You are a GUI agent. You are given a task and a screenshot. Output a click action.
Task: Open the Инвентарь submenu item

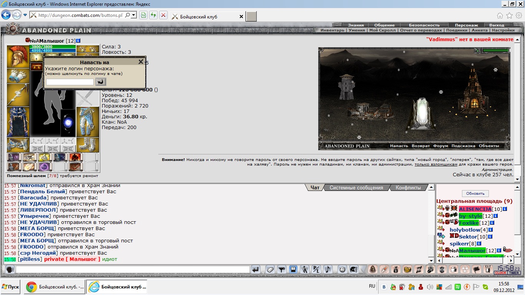coord(332,30)
